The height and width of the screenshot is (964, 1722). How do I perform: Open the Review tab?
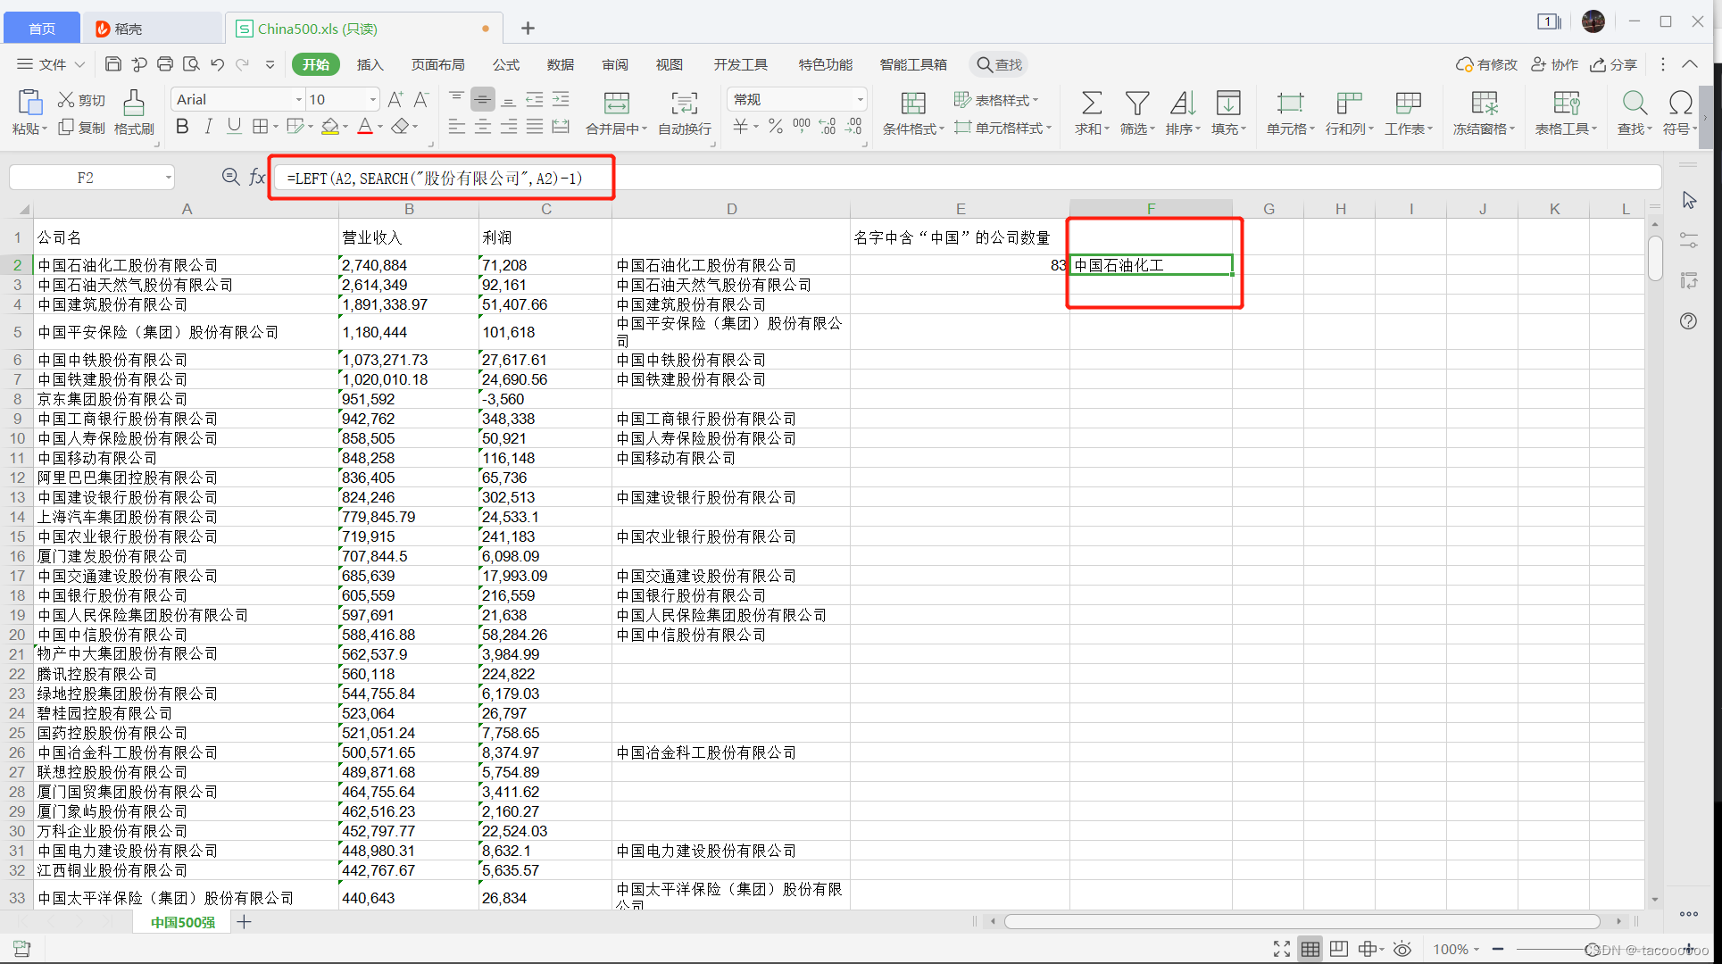click(615, 64)
